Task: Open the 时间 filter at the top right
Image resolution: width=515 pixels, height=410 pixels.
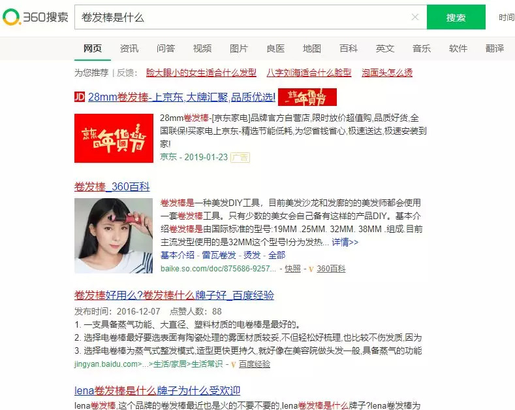Action: (x=507, y=18)
